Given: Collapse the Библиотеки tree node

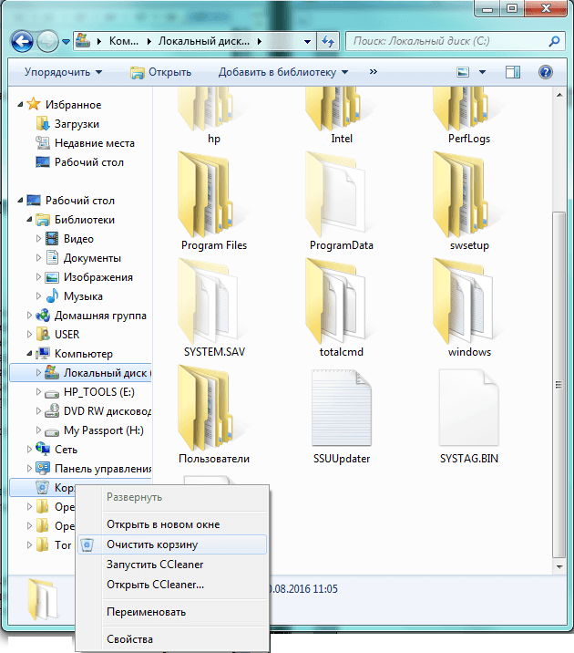Looking at the screenshot, I should [x=29, y=219].
